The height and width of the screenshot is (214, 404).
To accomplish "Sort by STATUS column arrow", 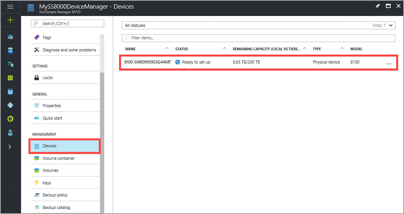I will point(224,49).
